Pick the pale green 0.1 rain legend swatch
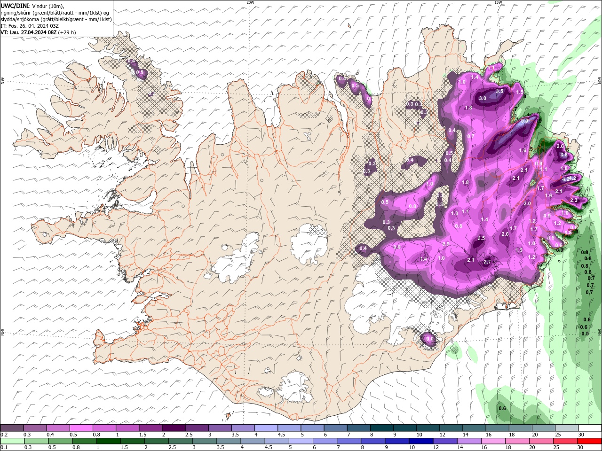 [x=12, y=441]
